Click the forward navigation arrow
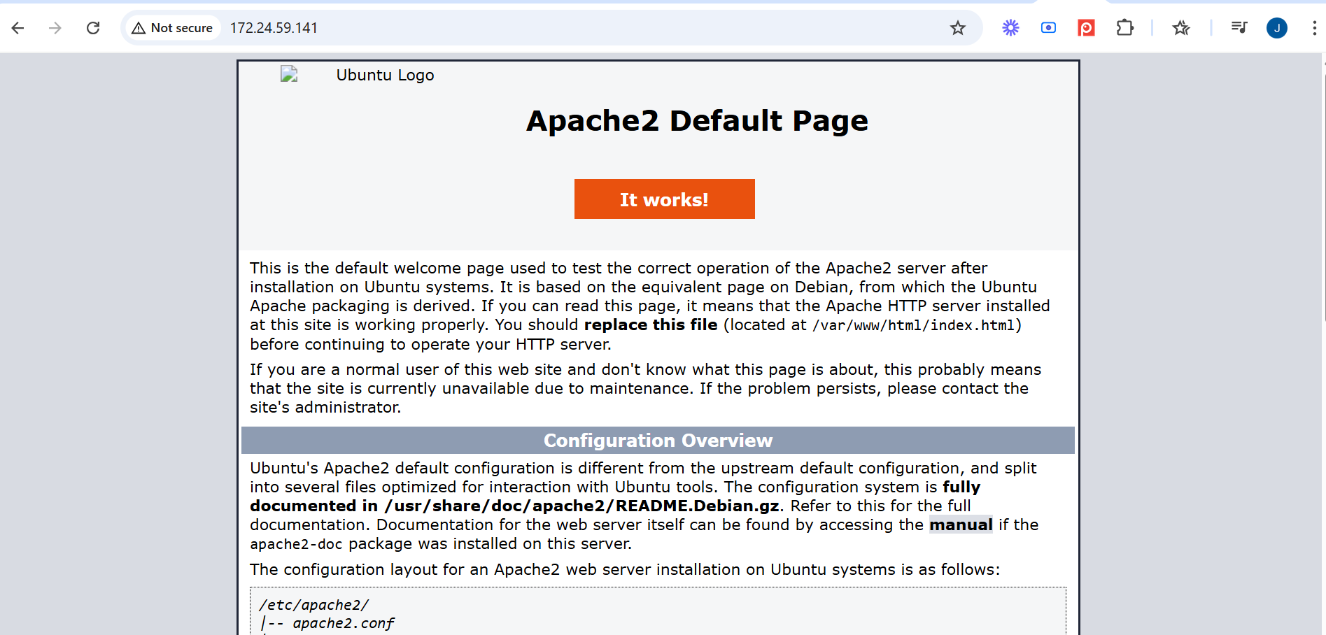The width and height of the screenshot is (1326, 635). coord(55,28)
